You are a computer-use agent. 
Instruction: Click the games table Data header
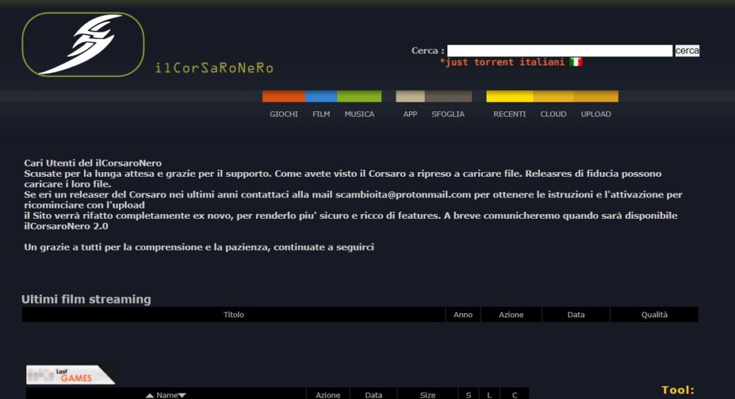[x=374, y=395]
